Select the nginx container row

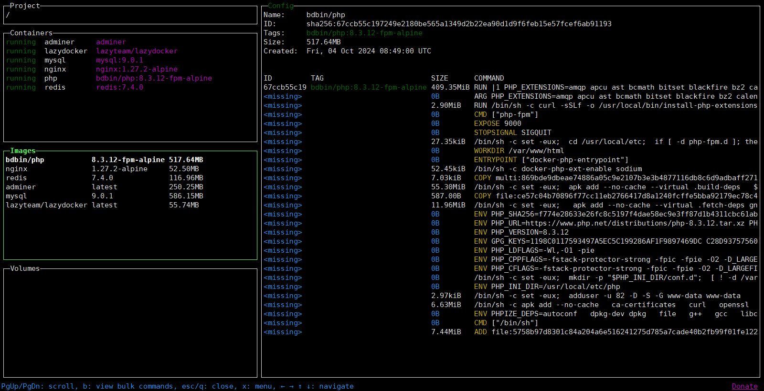(130, 69)
